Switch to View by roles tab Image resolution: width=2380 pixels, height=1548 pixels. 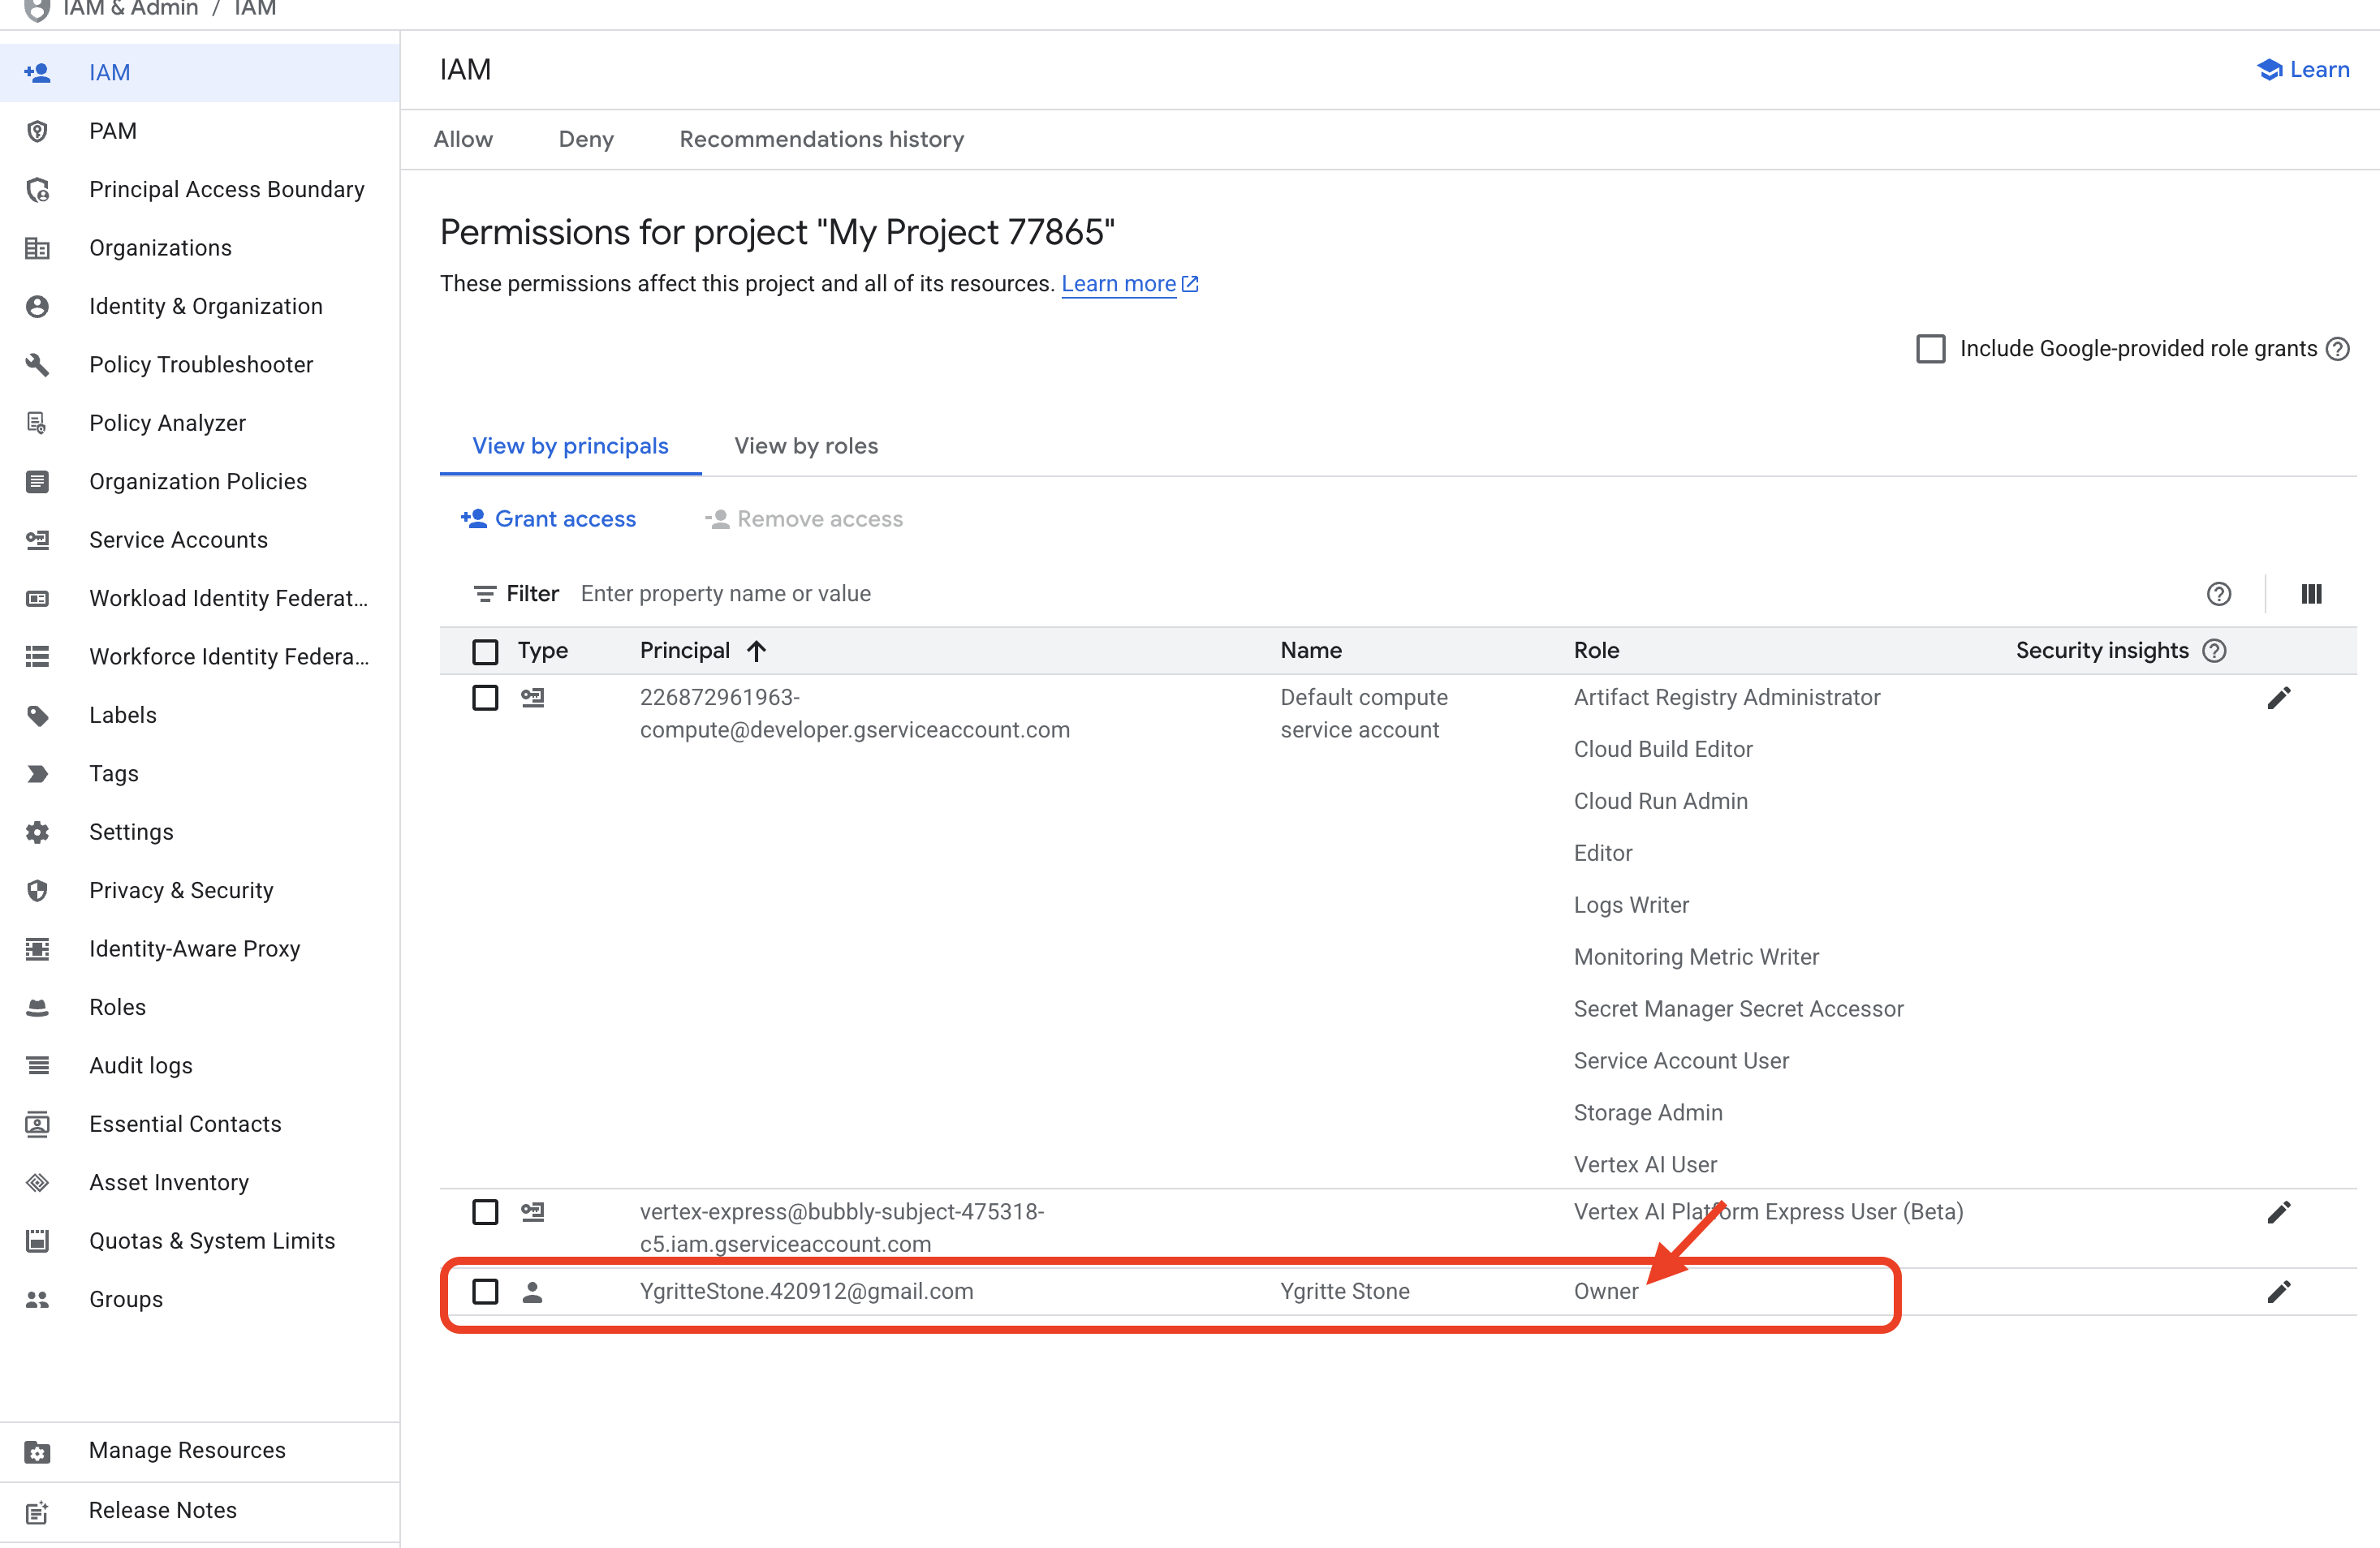(x=805, y=445)
